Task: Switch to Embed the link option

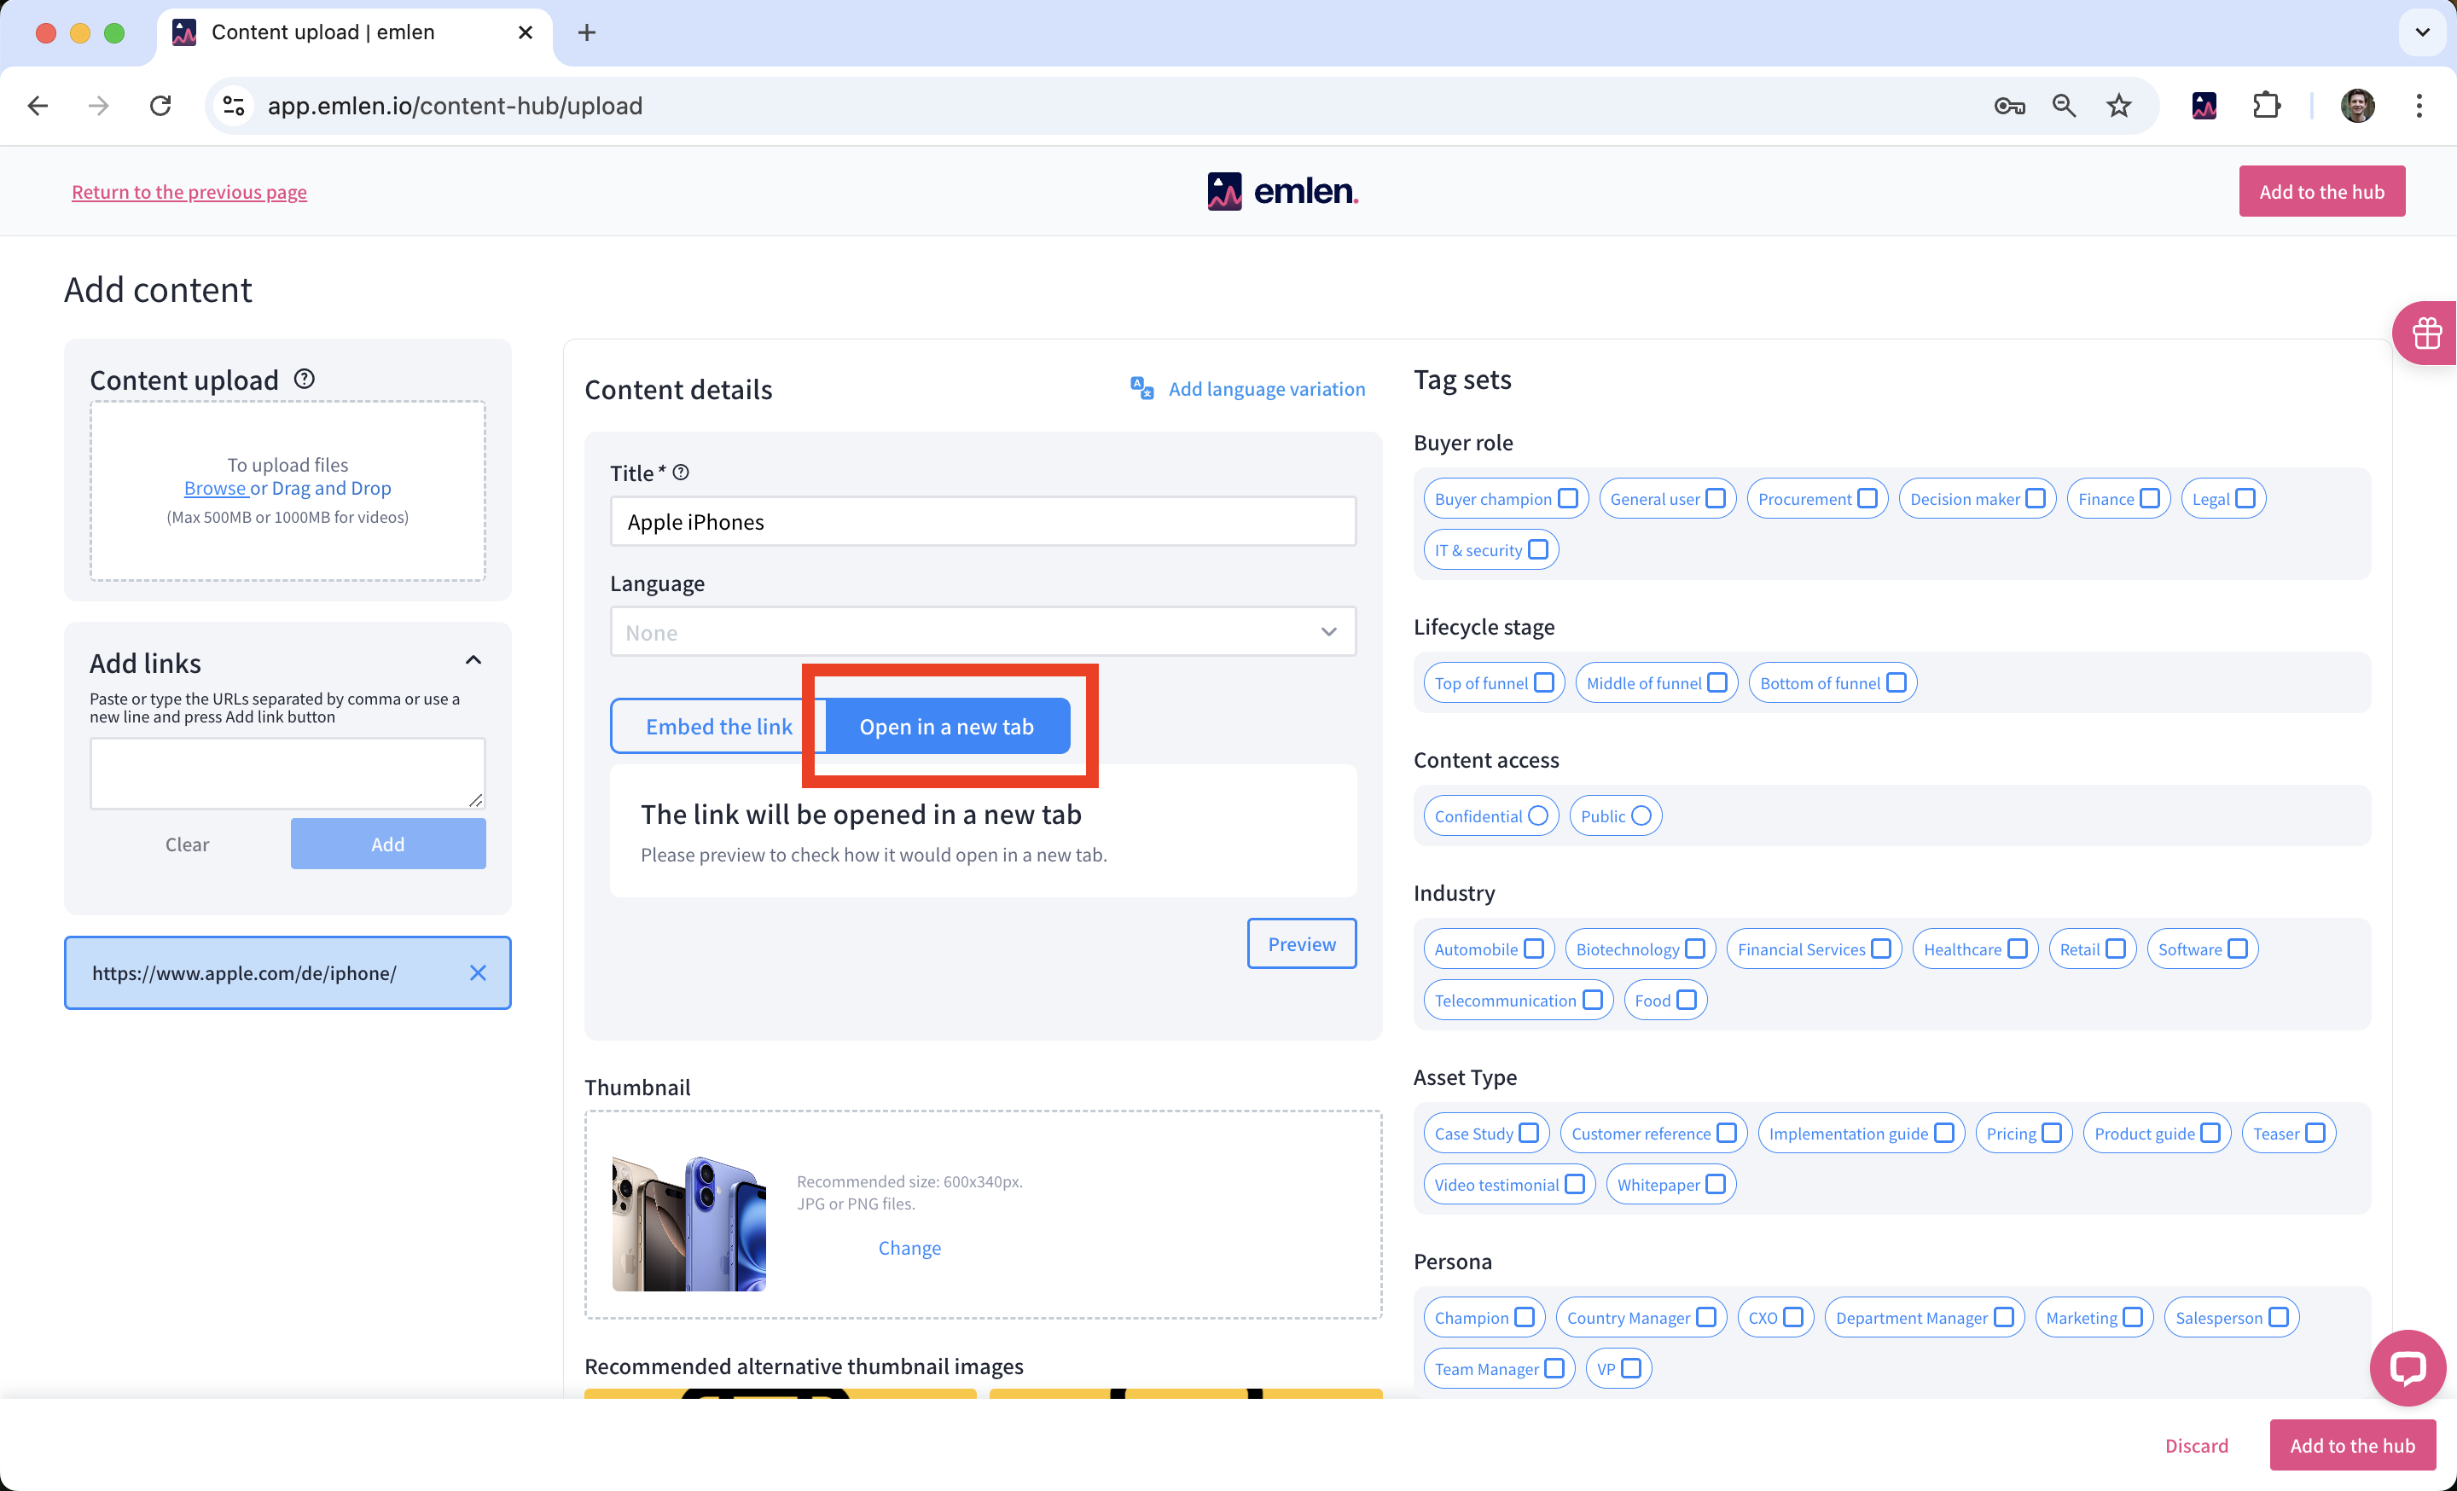Action: pos(718,727)
